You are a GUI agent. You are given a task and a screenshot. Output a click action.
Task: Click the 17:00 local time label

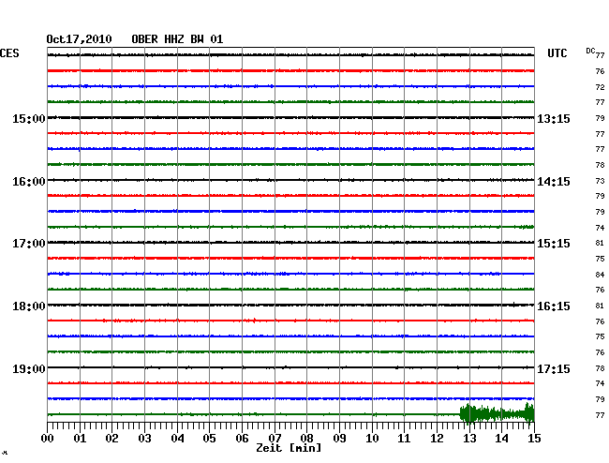click(x=29, y=244)
